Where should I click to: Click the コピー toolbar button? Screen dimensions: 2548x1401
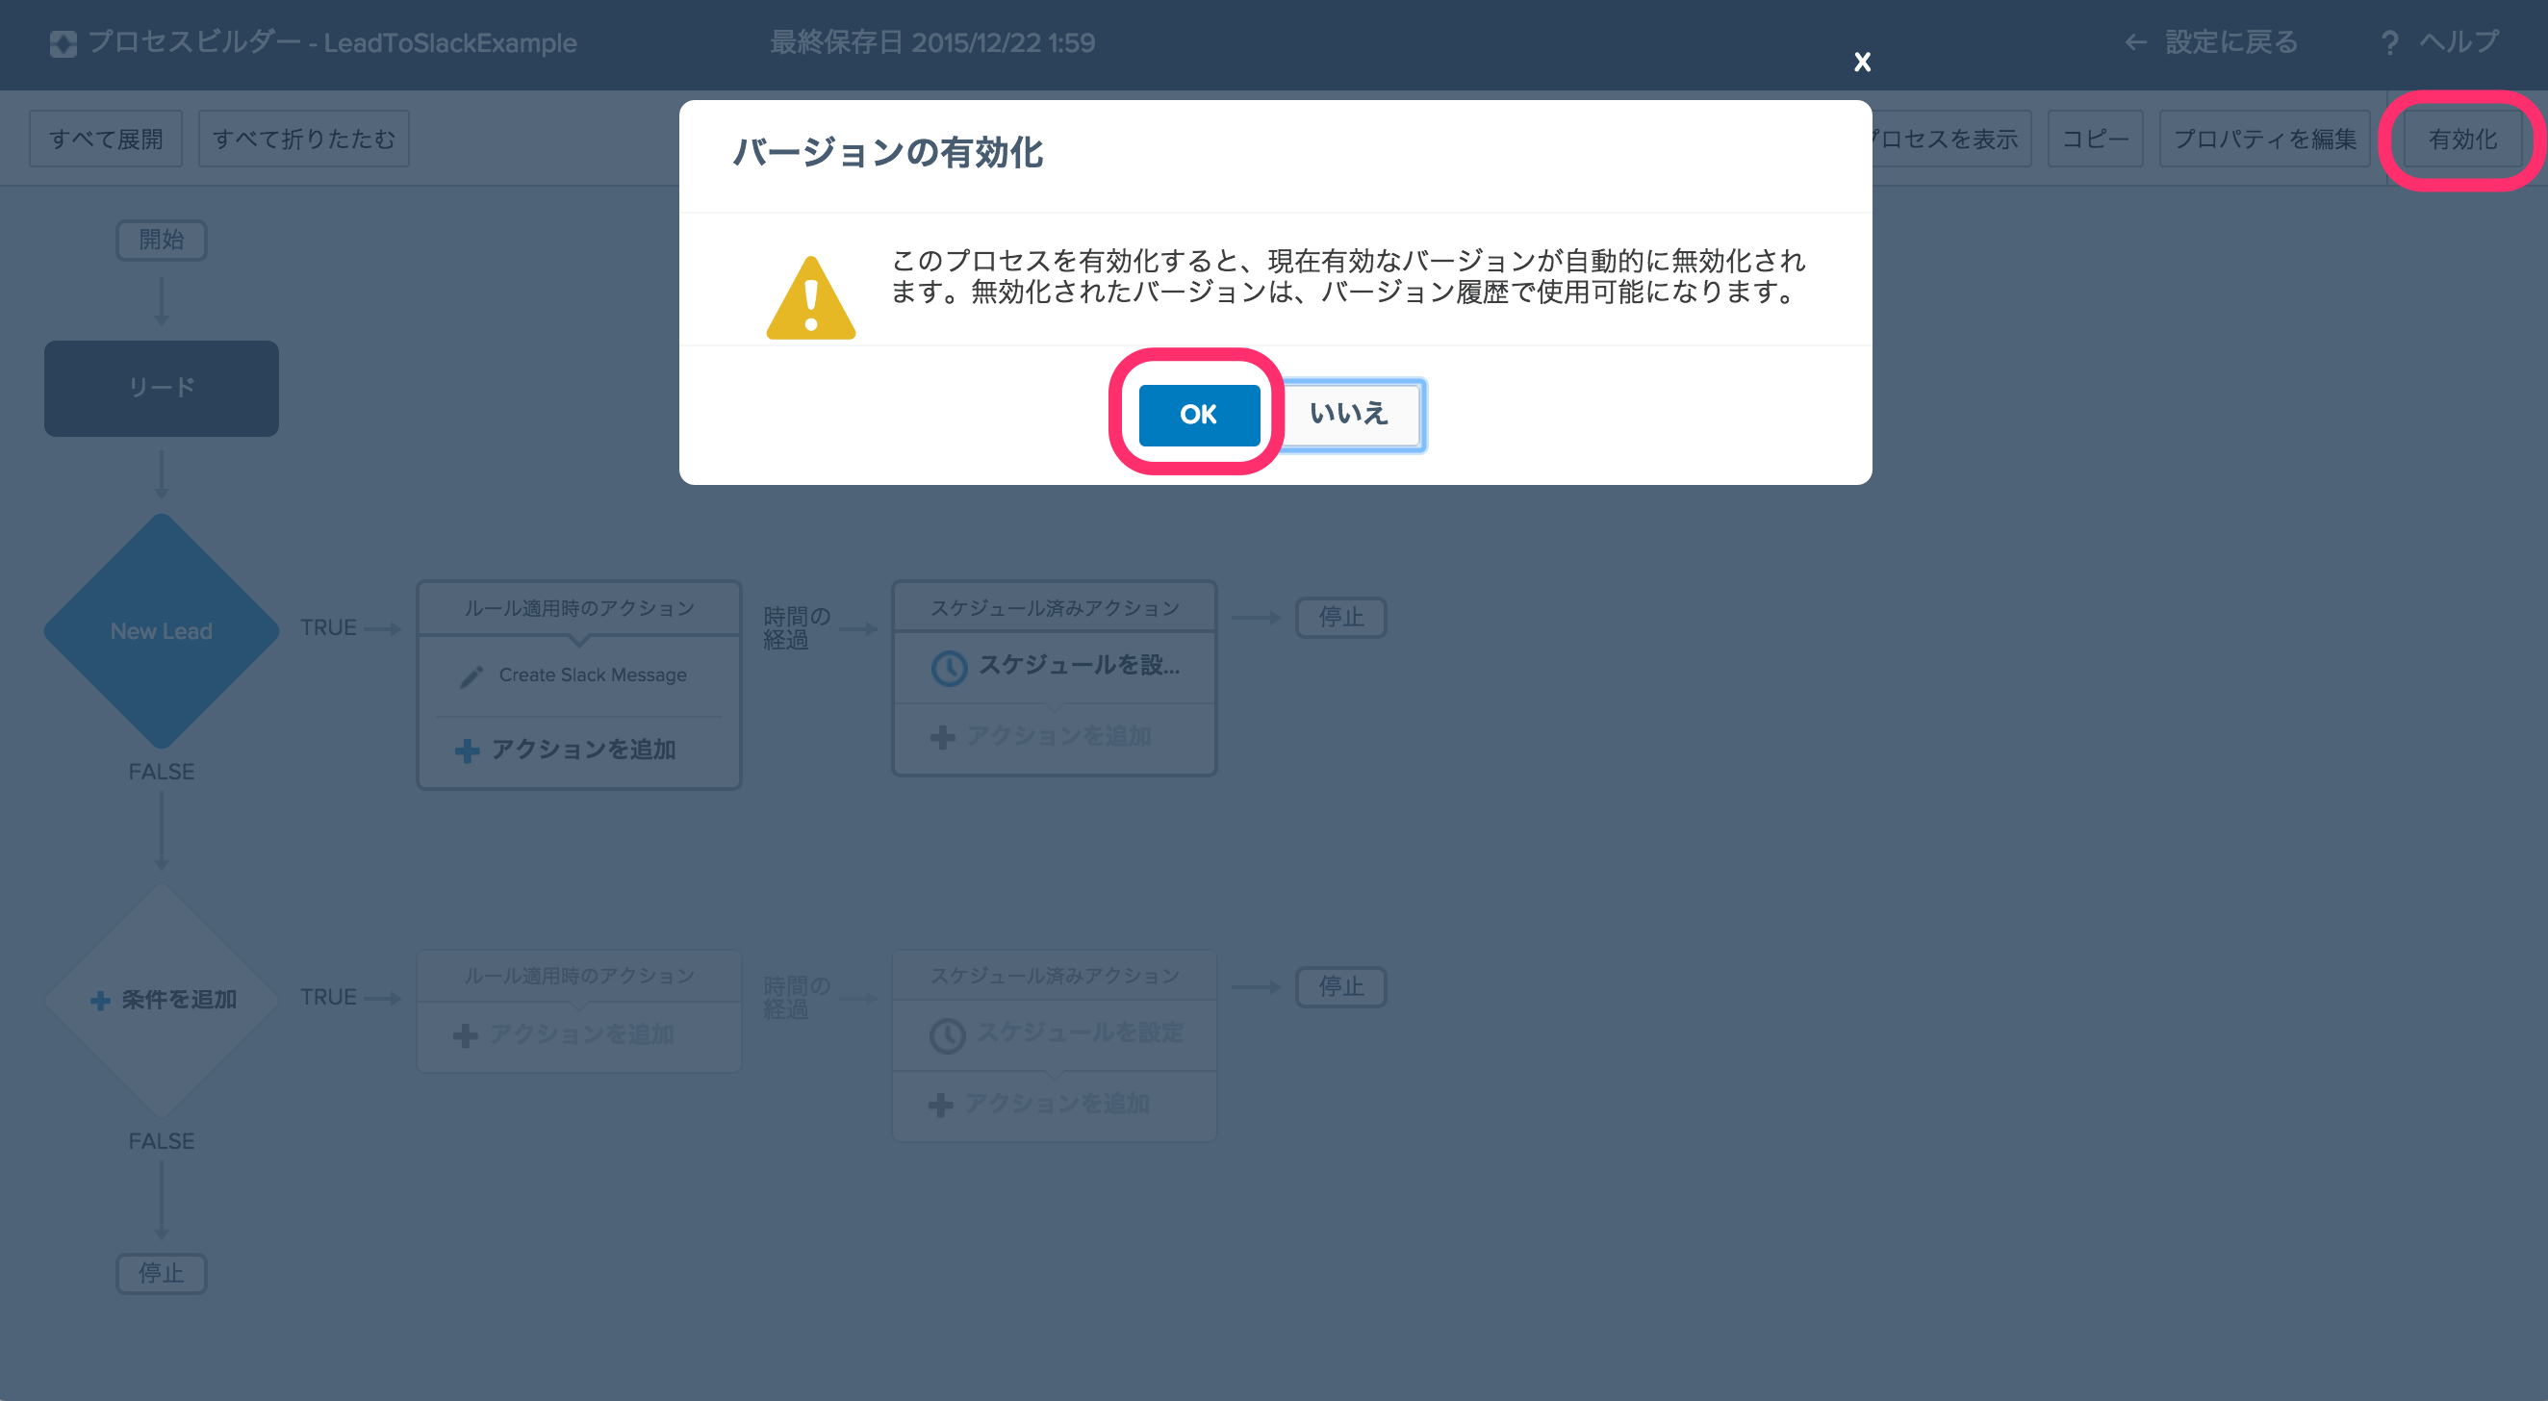click(2096, 138)
